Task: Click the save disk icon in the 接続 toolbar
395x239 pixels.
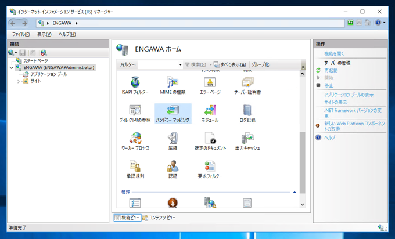Action: pos(23,53)
